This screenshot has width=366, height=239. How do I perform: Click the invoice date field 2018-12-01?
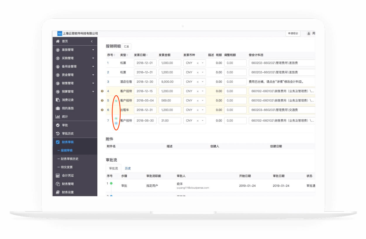[x=145, y=63]
